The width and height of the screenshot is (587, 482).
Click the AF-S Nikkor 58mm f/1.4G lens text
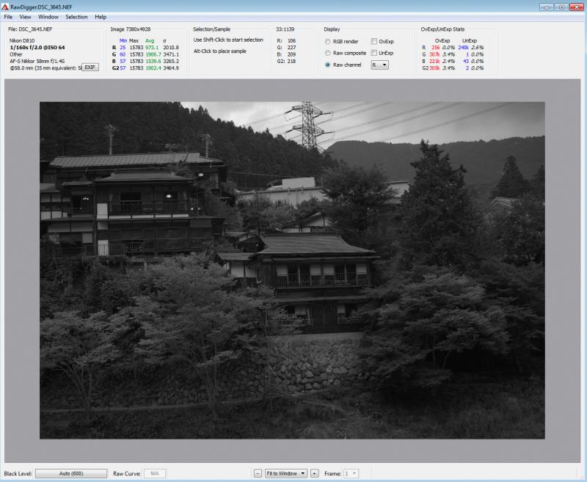click(37, 61)
